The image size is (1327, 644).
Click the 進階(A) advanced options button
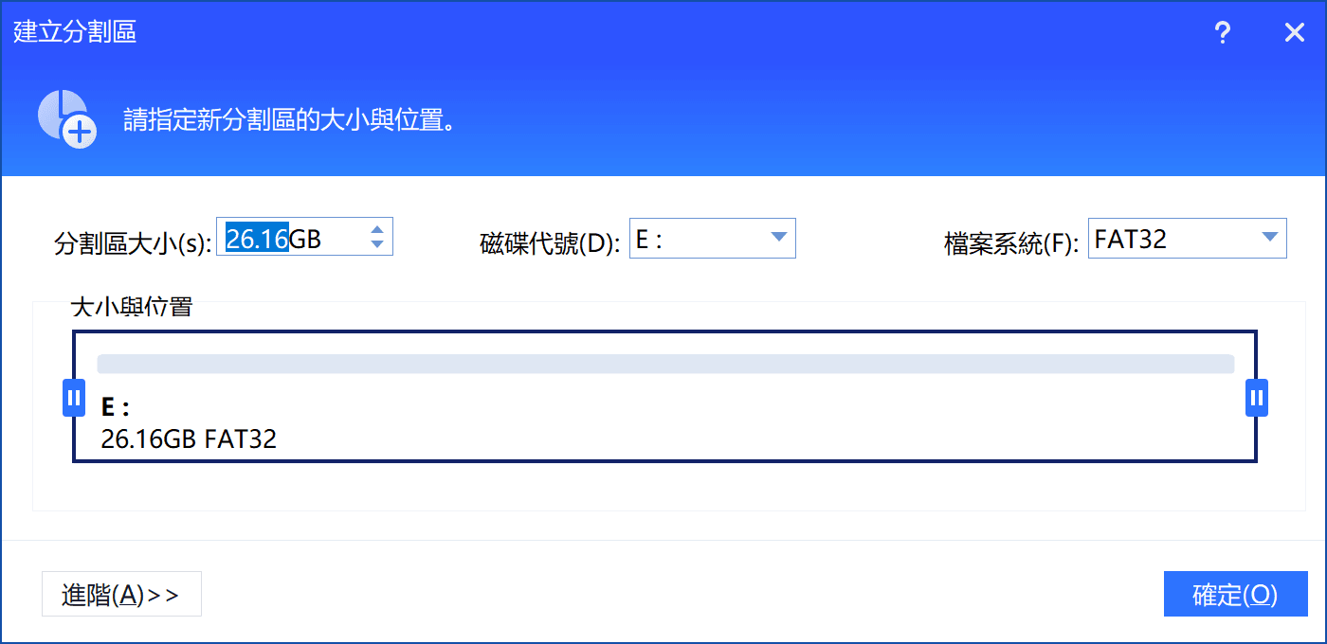(120, 593)
